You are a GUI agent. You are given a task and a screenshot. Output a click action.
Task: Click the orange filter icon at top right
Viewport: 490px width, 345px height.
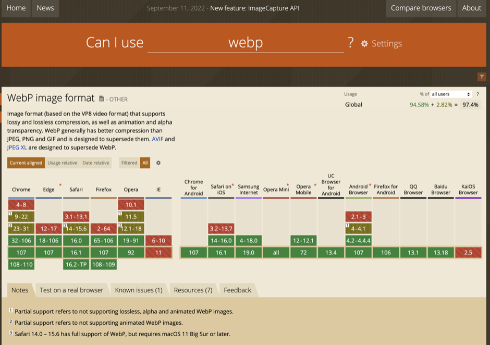pos(482,76)
